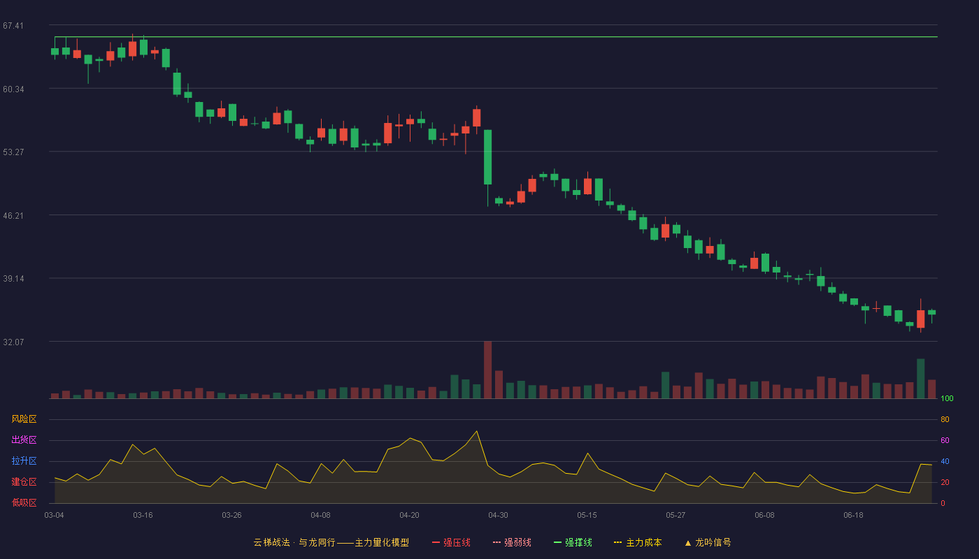Click the red 20 indicator axis value
Image resolution: width=979 pixels, height=559 pixels.
click(945, 482)
